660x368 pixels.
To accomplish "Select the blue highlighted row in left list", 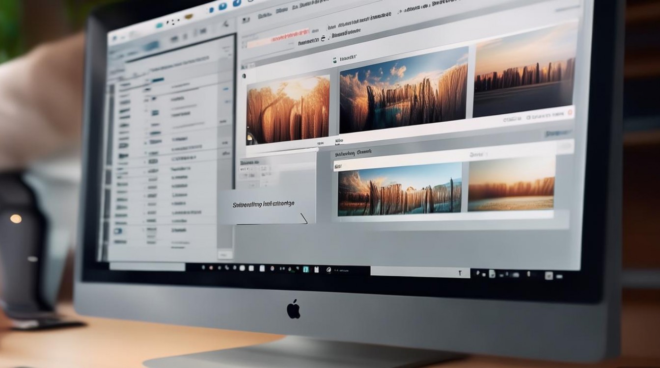I will [x=158, y=80].
